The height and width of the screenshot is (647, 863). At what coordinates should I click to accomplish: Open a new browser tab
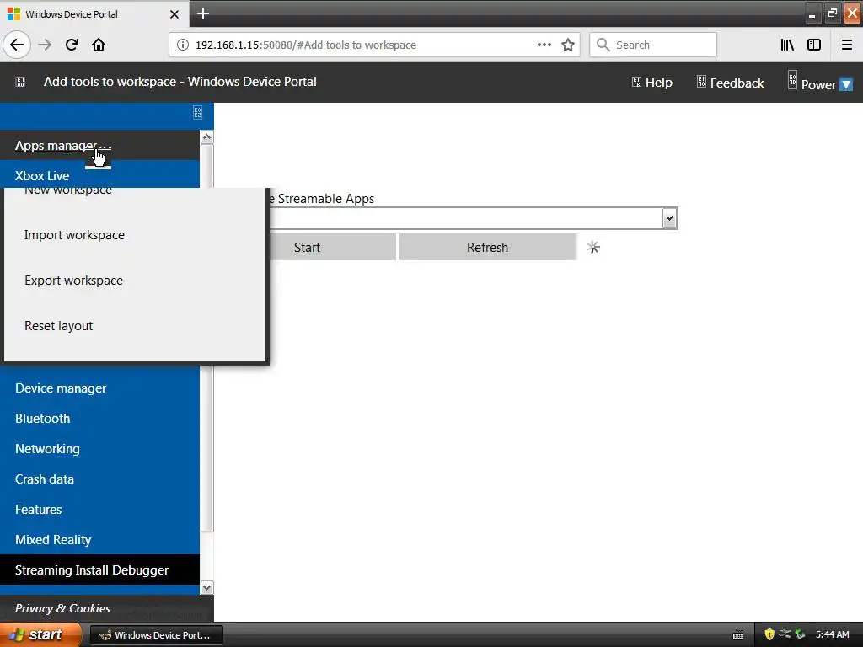pos(203,13)
